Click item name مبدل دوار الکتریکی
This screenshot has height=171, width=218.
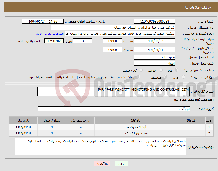coord(136,133)
